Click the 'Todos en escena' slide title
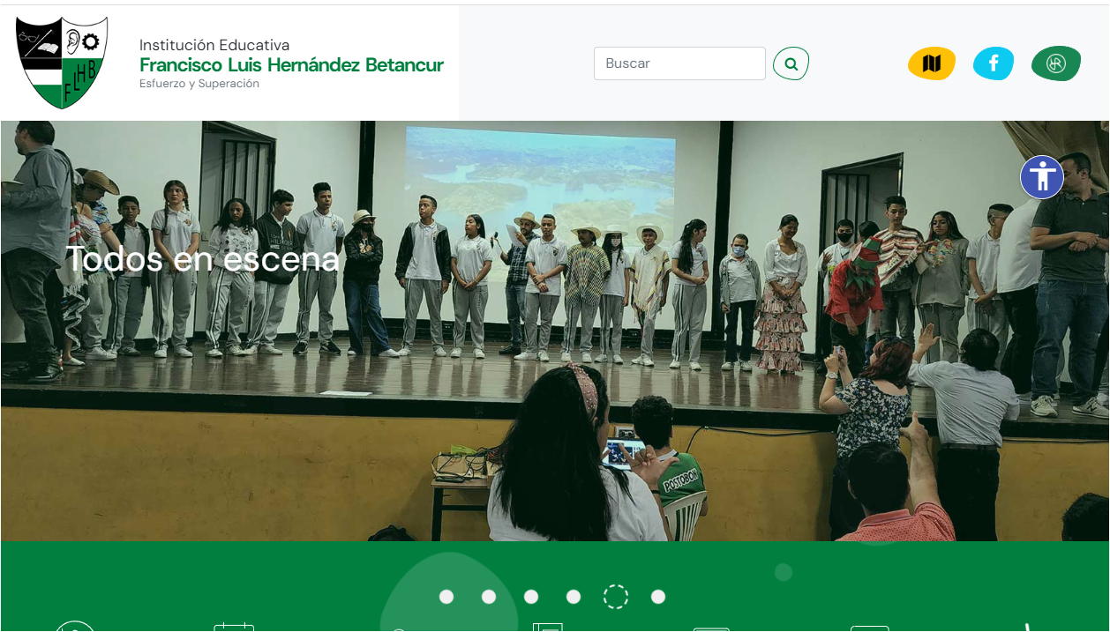 coord(203,258)
